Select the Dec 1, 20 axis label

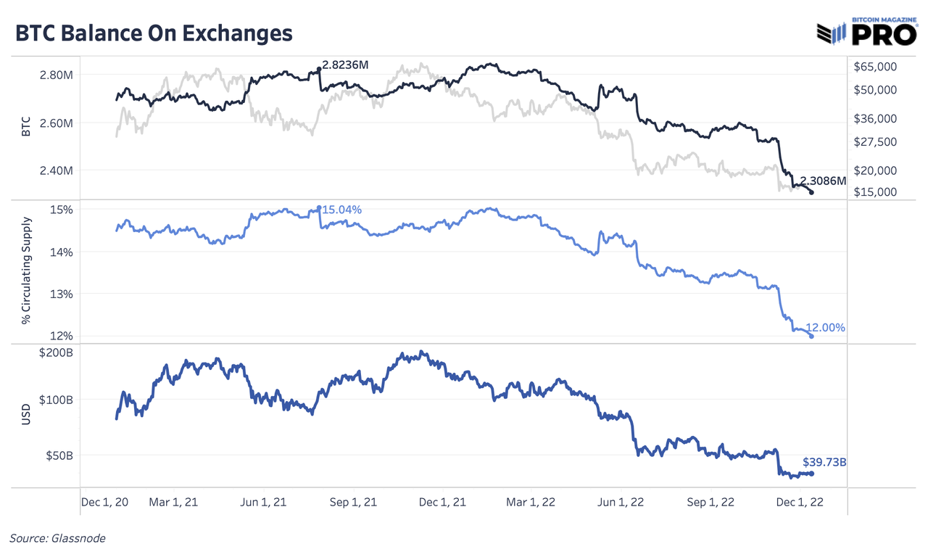click(104, 502)
